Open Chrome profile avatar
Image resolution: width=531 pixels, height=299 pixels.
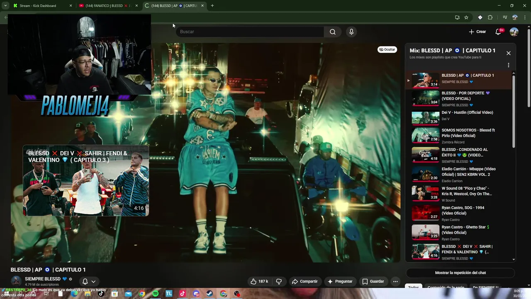coord(515,17)
